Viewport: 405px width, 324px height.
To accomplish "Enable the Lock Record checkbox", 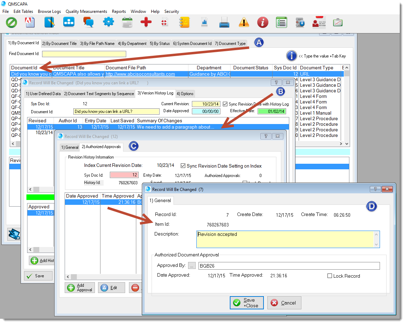I will (x=330, y=276).
